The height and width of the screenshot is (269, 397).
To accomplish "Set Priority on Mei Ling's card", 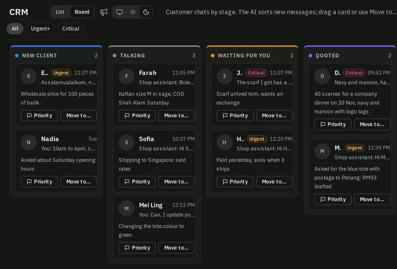I will tap(137, 248).
